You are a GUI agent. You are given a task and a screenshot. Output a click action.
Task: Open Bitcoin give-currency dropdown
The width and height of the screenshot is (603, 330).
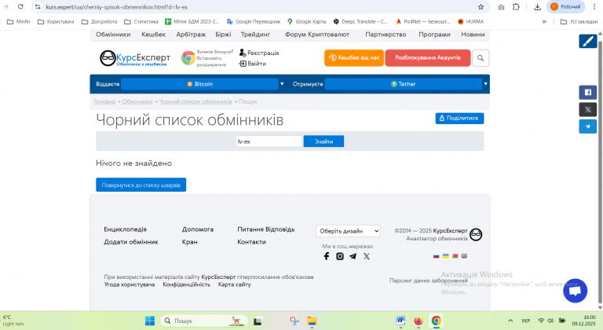199,84
